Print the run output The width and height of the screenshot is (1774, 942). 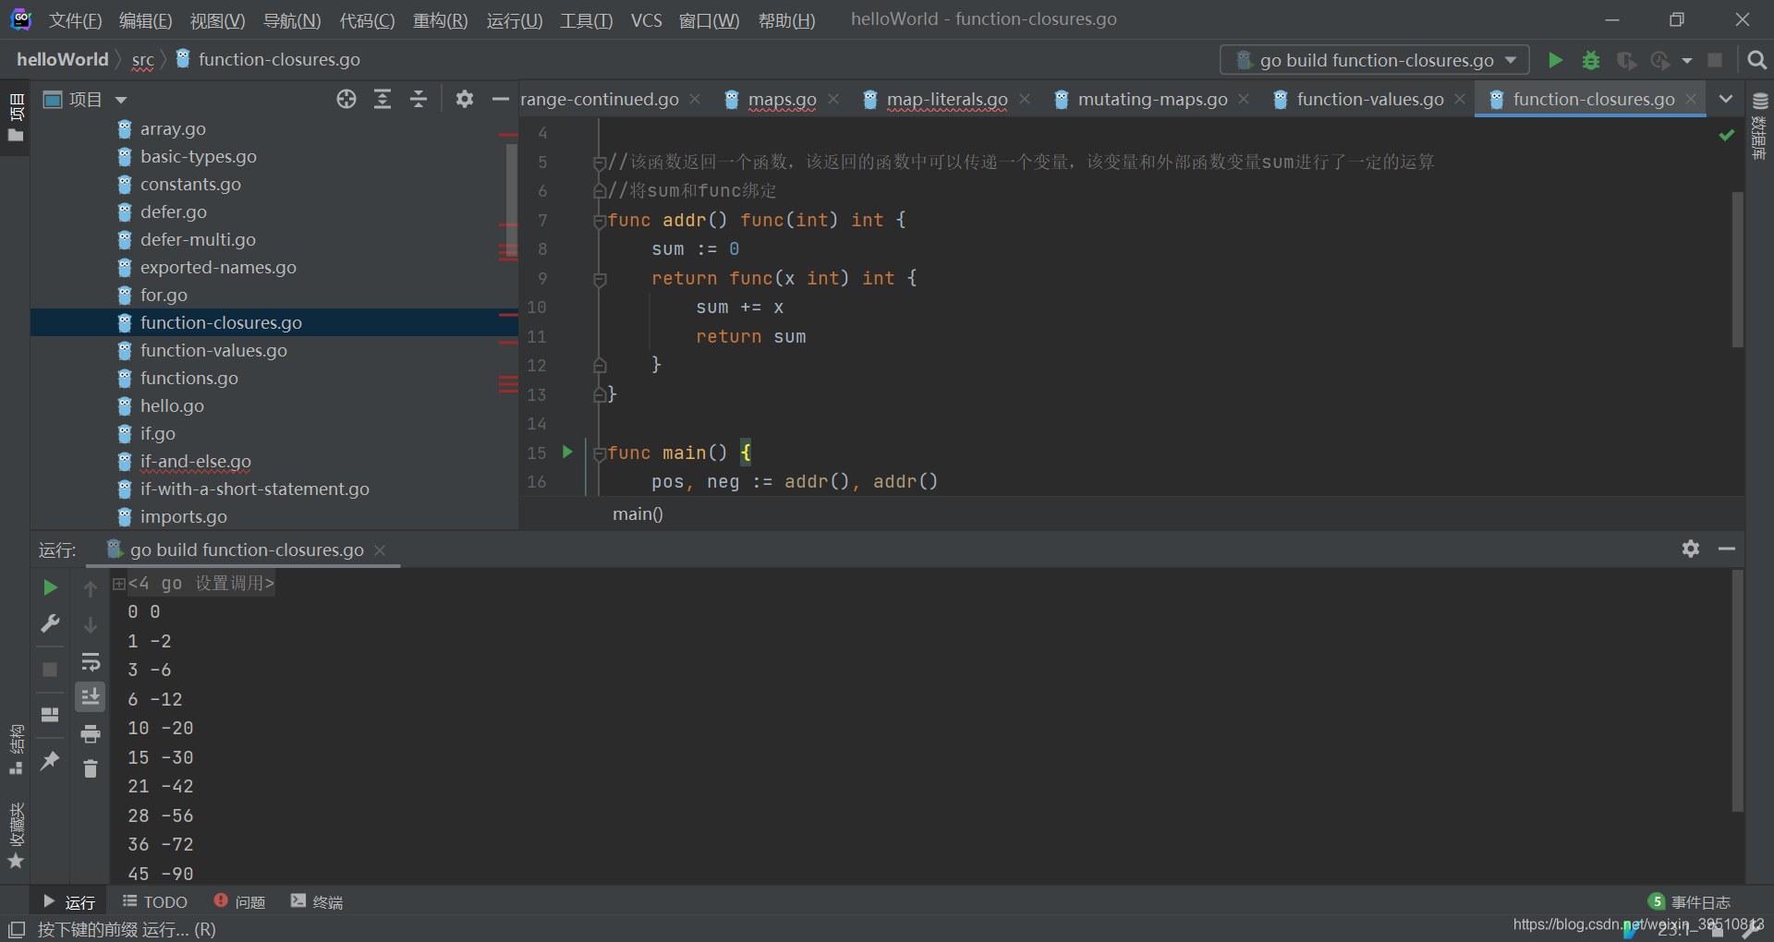click(x=91, y=733)
